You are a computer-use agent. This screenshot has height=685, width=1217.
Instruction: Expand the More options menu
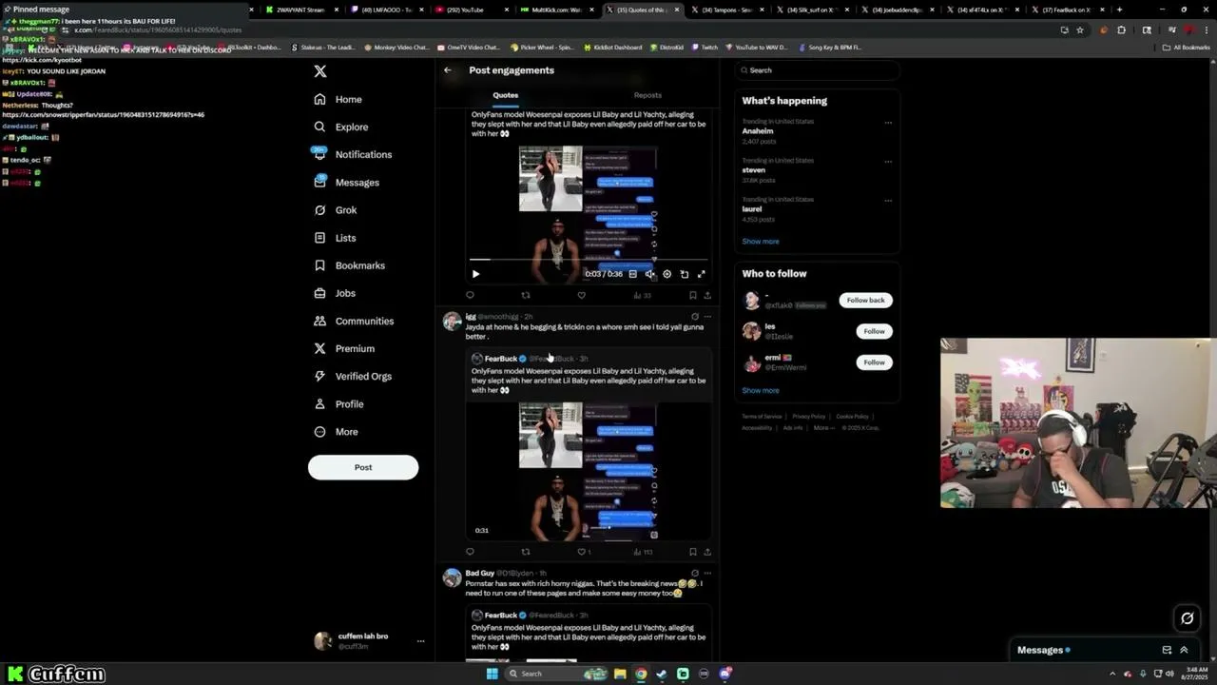[336, 432]
